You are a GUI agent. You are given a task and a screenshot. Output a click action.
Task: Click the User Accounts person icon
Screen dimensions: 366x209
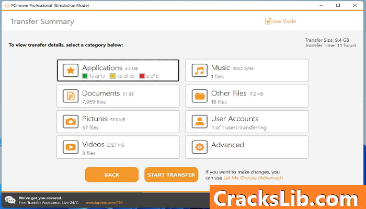click(200, 122)
